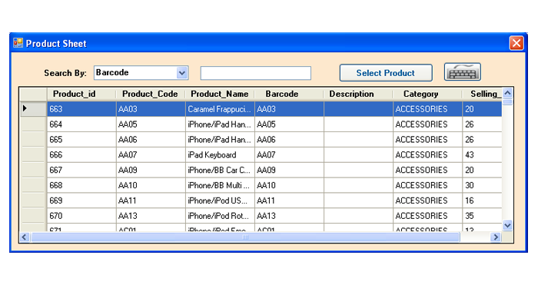The width and height of the screenshot is (538, 285).
Task: Click Barcode cell AA06
Action: [289, 140]
